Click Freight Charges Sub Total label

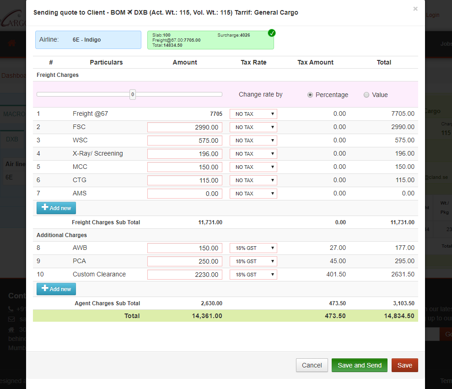(x=106, y=222)
